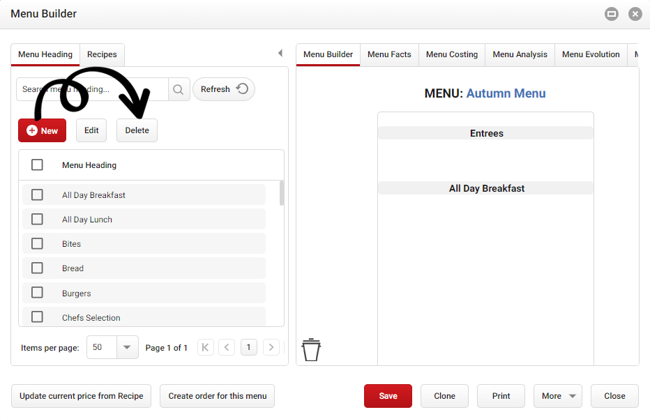Check the All Day Breakfast checkbox
This screenshot has width=650, height=419.
point(37,195)
